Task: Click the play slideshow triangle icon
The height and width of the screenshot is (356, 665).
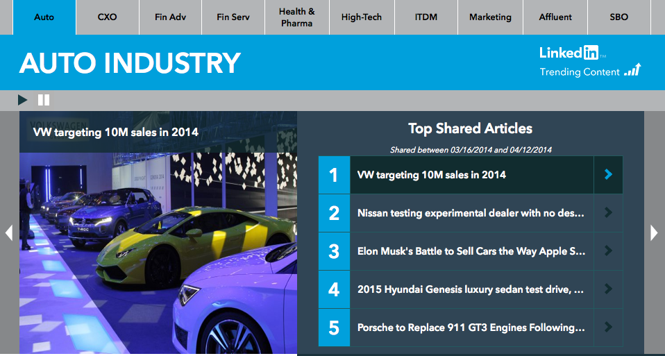Action: tap(22, 100)
